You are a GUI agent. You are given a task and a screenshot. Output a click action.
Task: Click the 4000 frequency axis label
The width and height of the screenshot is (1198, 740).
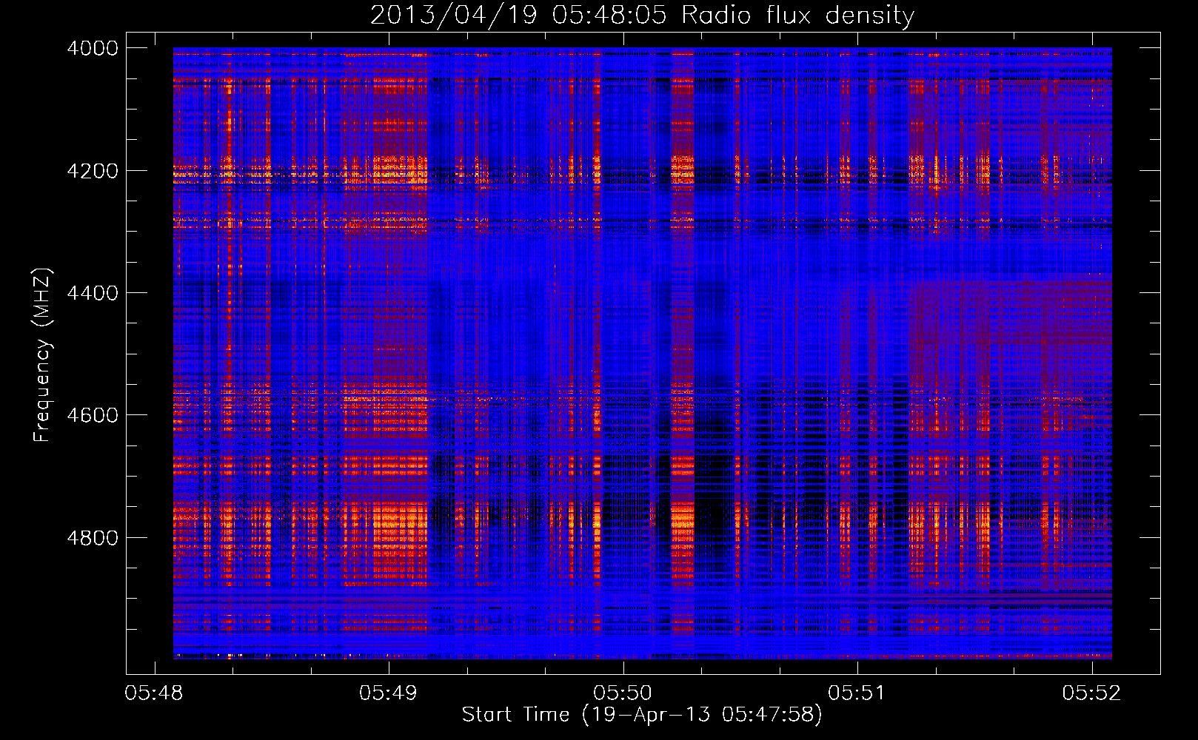(x=93, y=48)
